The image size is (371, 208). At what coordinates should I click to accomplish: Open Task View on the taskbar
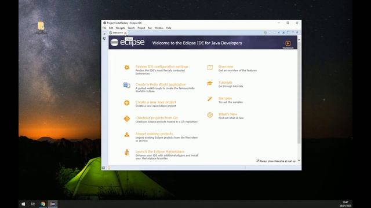[x=32, y=204]
